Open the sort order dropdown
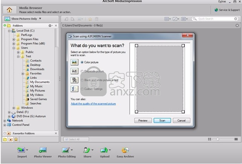Image resolution: width=242 pixels, height=164 pixels. [x=176, y=19]
